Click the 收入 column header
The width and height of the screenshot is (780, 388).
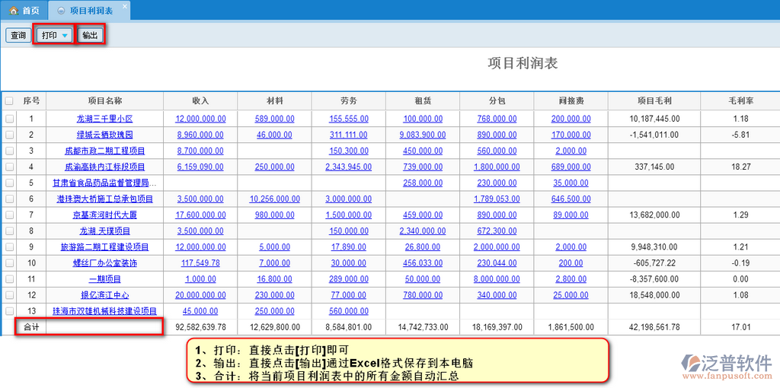pyautogui.click(x=200, y=100)
